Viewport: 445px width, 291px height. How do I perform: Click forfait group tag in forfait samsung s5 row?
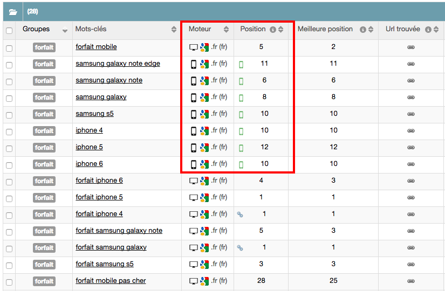[x=44, y=265]
